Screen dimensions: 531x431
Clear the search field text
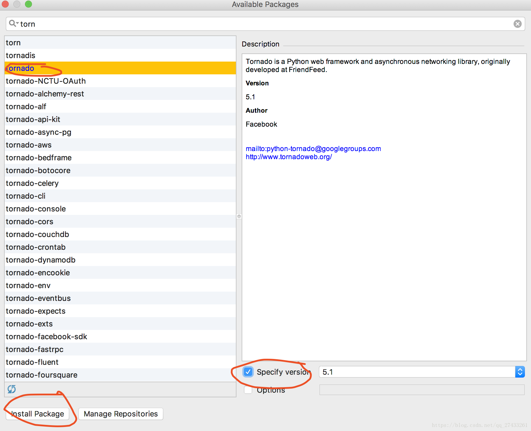click(517, 24)
